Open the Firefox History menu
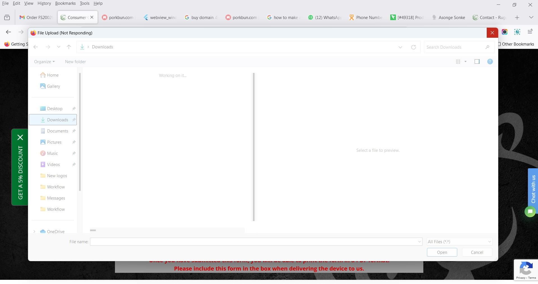The image size is (538, 284). pos(44,3)
